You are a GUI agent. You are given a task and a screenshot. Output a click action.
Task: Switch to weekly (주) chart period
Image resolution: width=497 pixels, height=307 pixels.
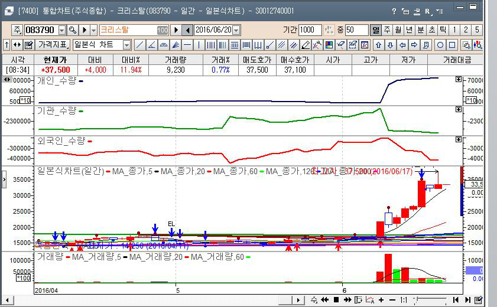pos(386,30)
